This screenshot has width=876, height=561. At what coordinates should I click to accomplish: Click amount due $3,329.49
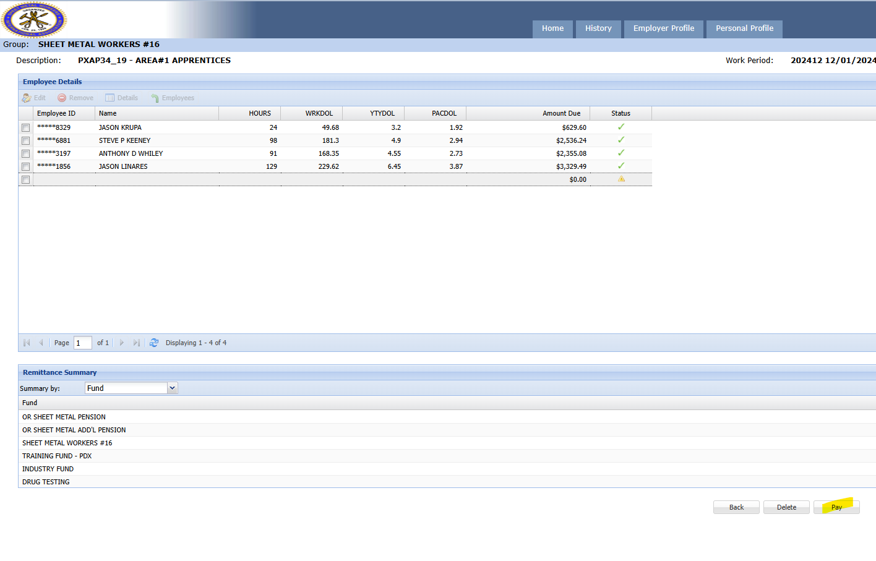click(x=571, y=166)
